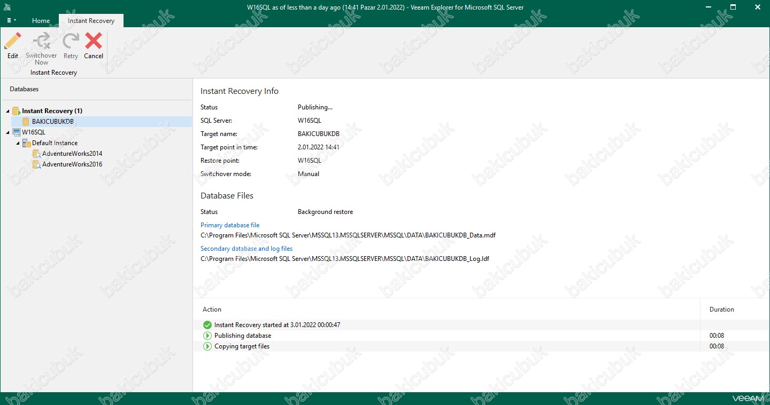This screenshot has width=770, height=405.
Task: Click the Restore point value 'W16SQL'
Action: [310, 161]
